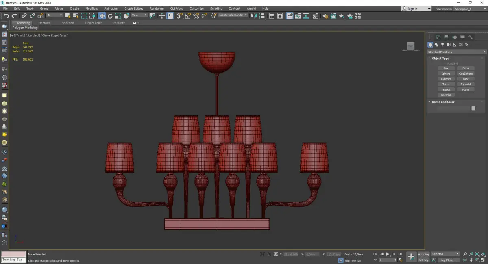Screen dimensions: 488x264
Task: Activate the Rotate tool in the toolbar
Action: coord(110,16)
